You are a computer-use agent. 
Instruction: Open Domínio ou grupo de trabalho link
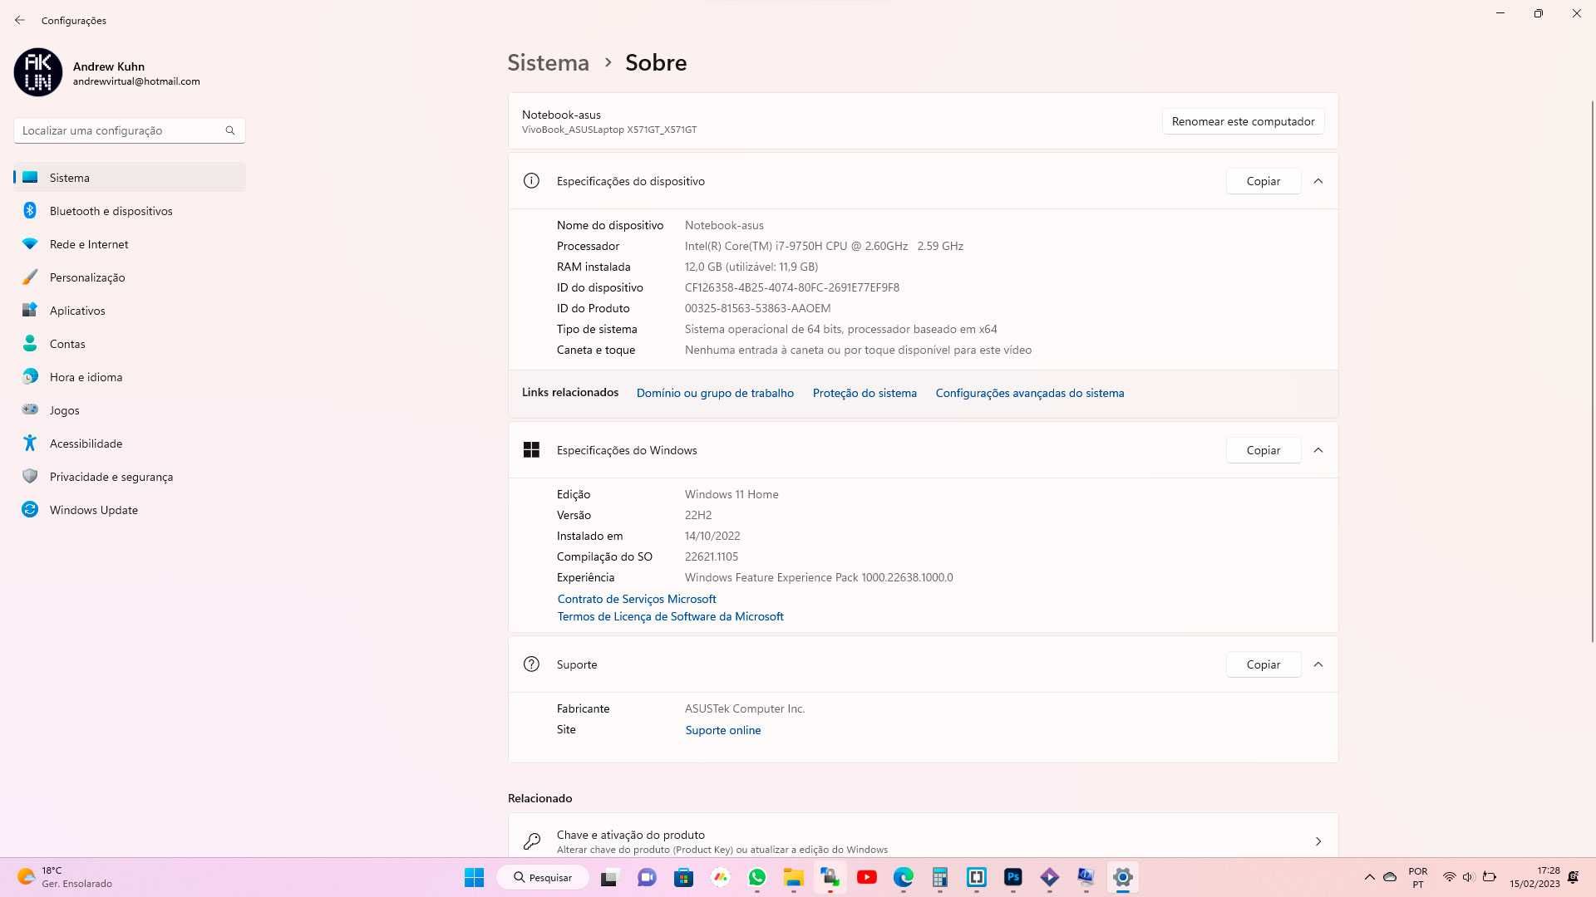715,393
